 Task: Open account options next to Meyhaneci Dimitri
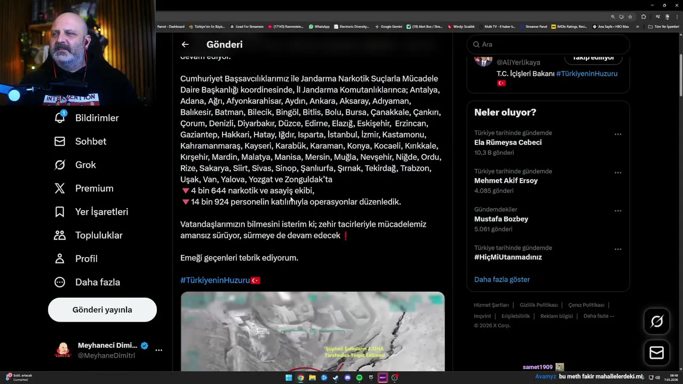pyautogui.click(x=158, y=350)
